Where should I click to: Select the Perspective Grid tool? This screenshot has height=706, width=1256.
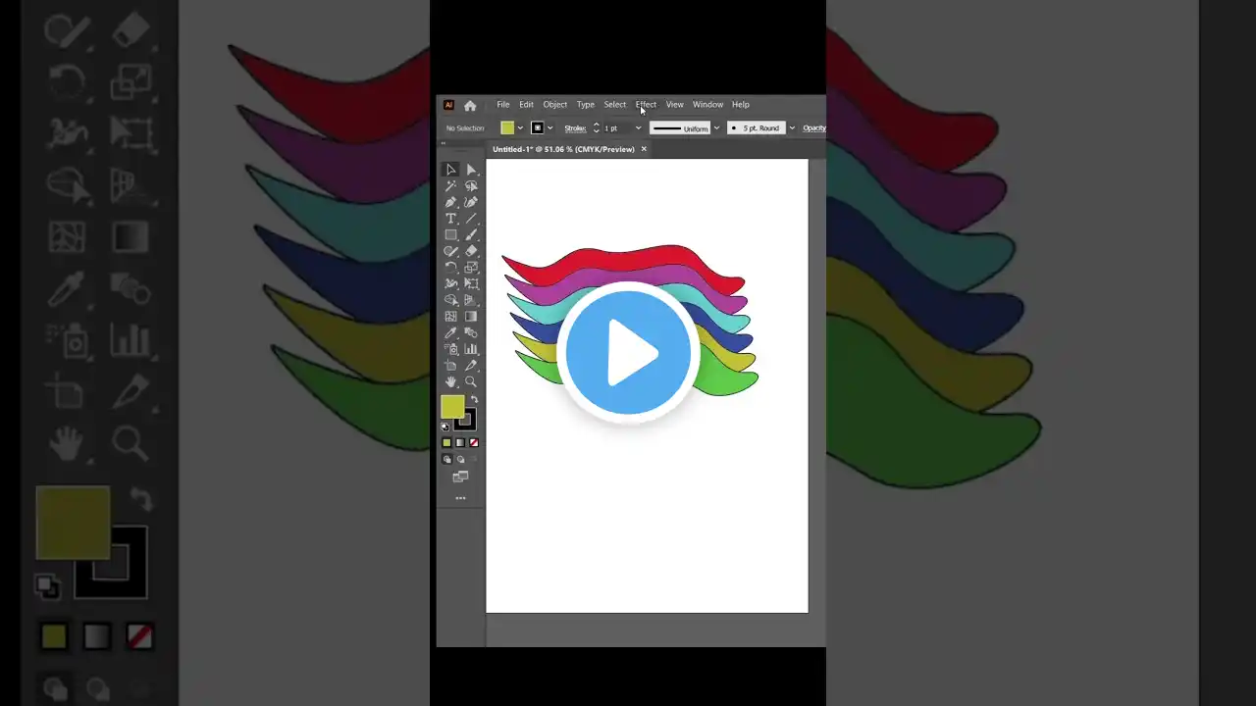pyautogui.click(x=471, y=300)
